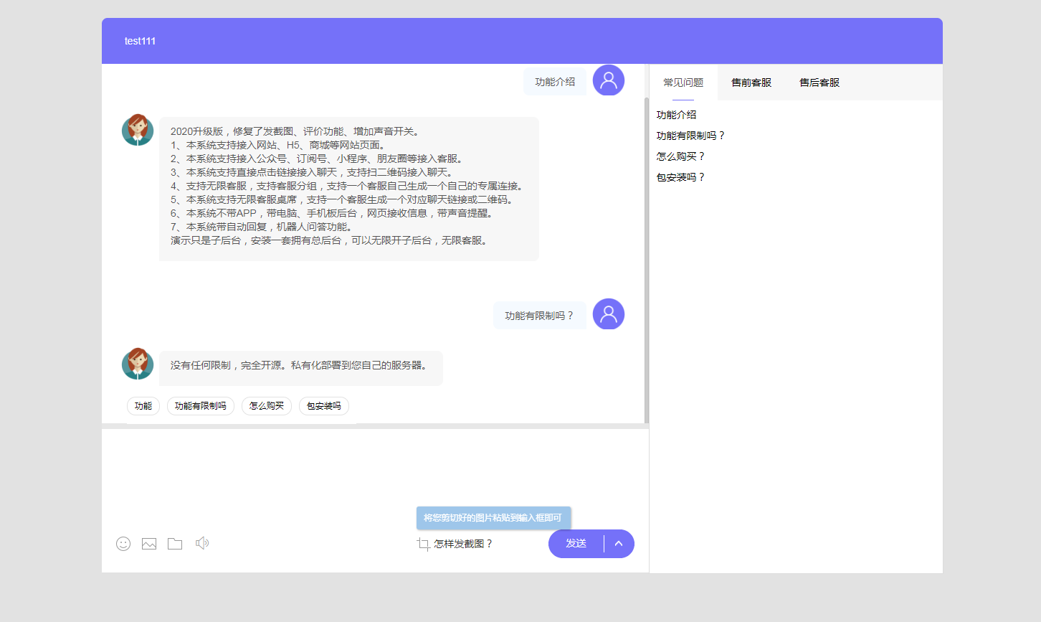
Task: Click the 怎样发截图？ help link
Action: 464,545
